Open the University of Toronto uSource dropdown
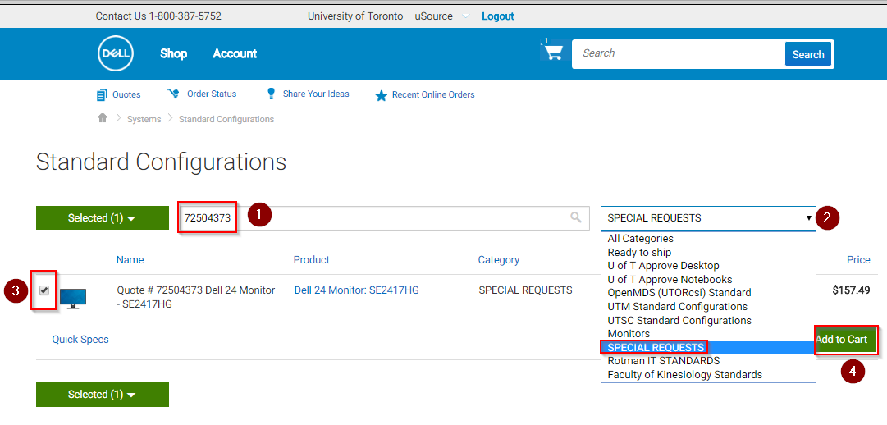The width and height of the screenshot is (887, 425). point(465,16)
